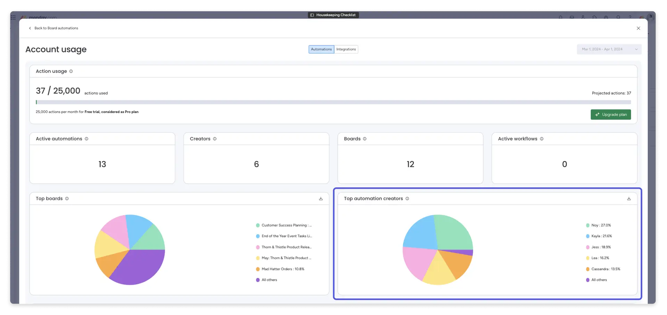The height and width of the screenshot is (315, 667).
Task: Select 'Cassandra : 13.5%' legend text
Action: (x=606, y=269)
